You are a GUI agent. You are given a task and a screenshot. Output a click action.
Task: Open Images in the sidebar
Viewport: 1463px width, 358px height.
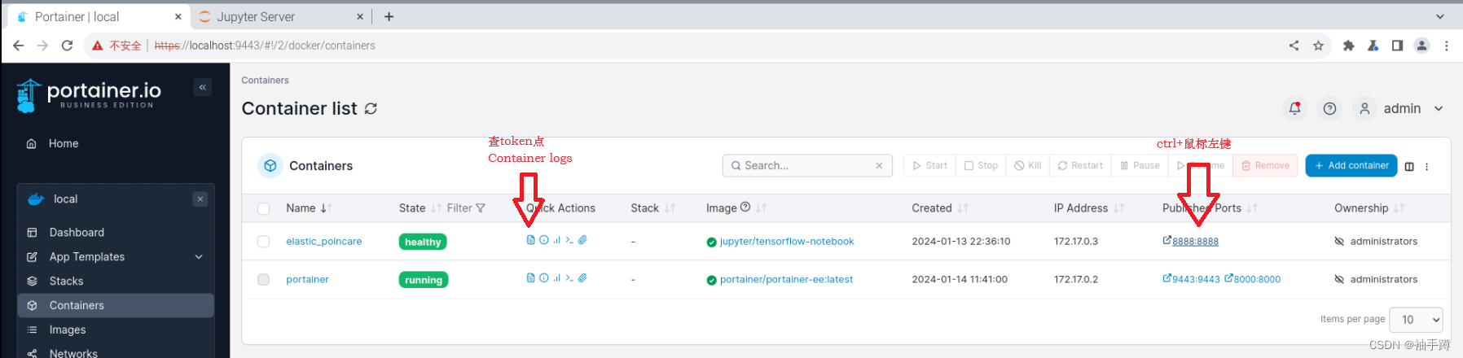116,330
